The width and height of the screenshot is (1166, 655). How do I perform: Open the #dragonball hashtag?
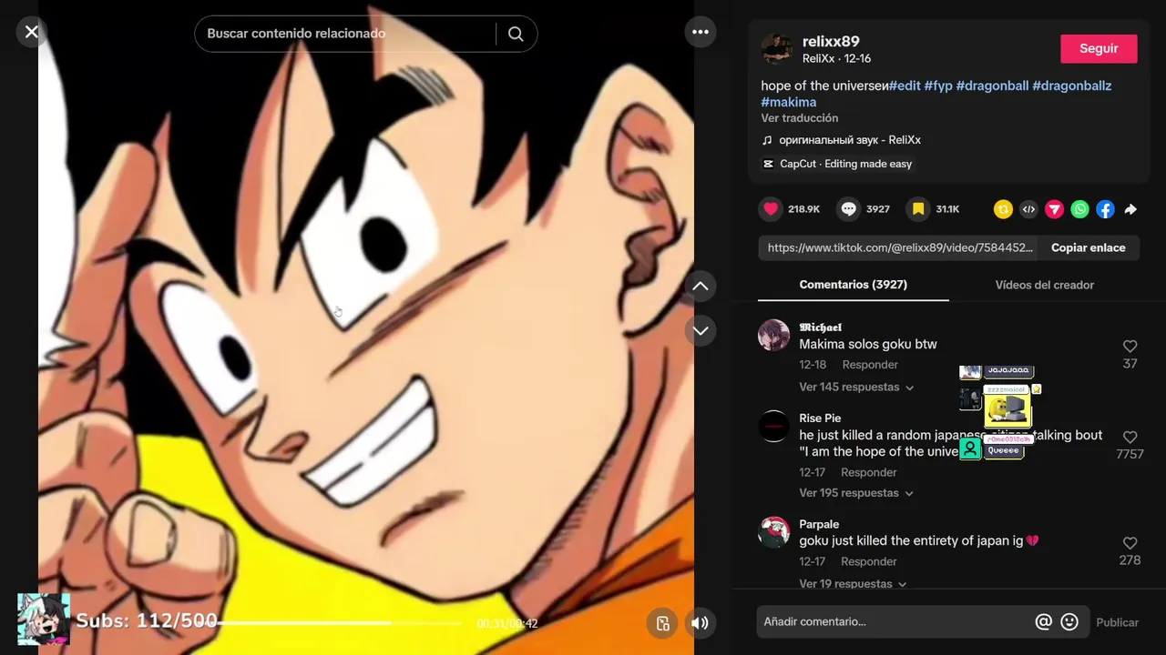point(992,86)
